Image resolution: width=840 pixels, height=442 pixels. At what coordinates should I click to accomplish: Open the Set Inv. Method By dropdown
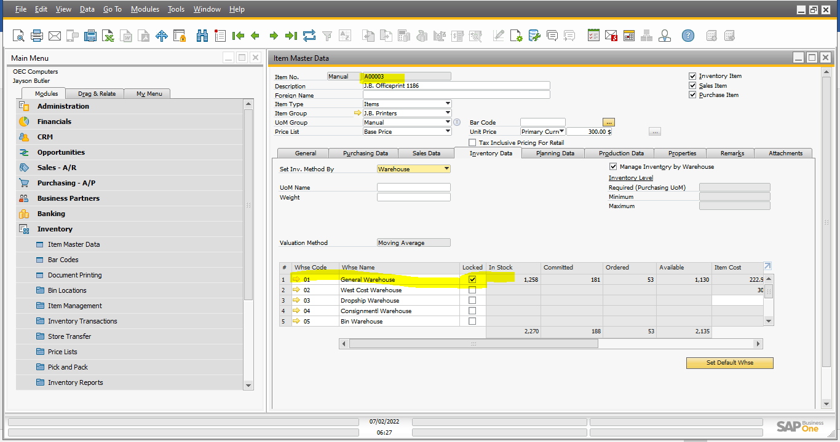click(x=446, y=169)
